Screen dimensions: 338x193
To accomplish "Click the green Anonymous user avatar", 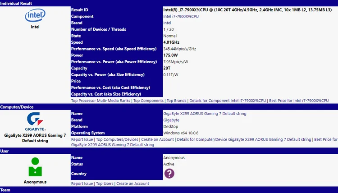I will (x=35, y=167).
